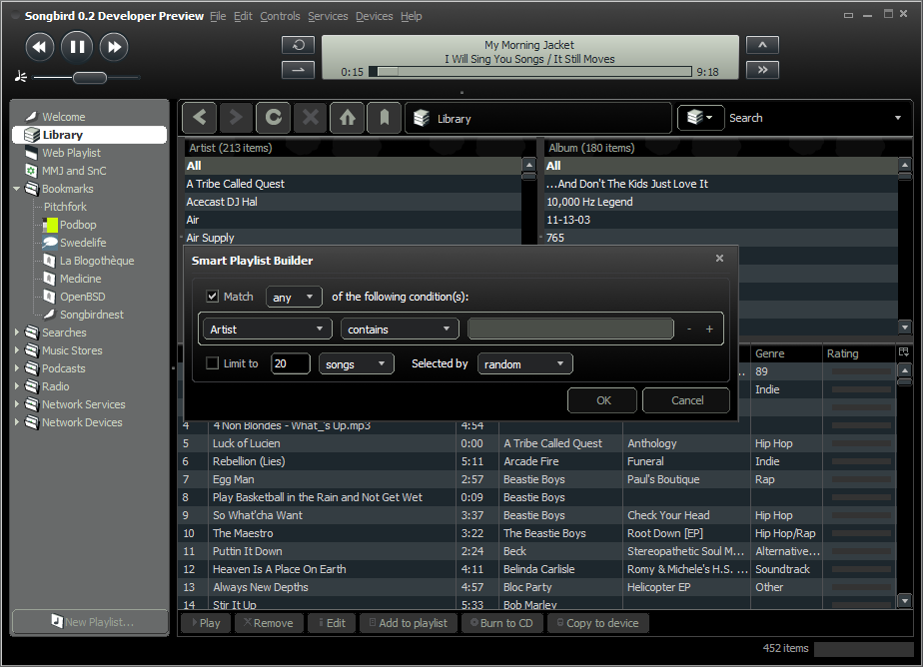Click the bookmark icon in the toolbar
923x667 pixels.
pyautogui.click(x=384, y=118)
